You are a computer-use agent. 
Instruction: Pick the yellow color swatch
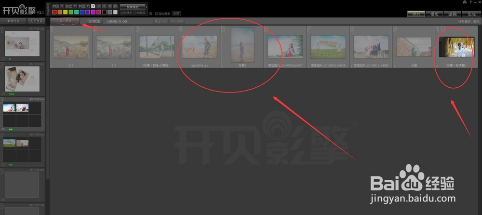click(66, 13)
